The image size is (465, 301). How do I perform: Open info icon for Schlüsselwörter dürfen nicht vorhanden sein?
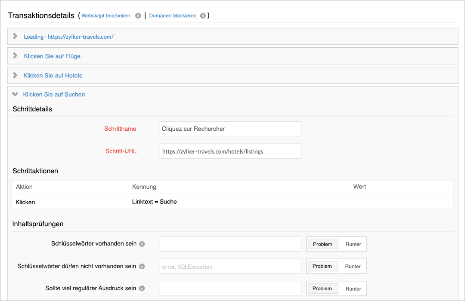tap(142, 266)
